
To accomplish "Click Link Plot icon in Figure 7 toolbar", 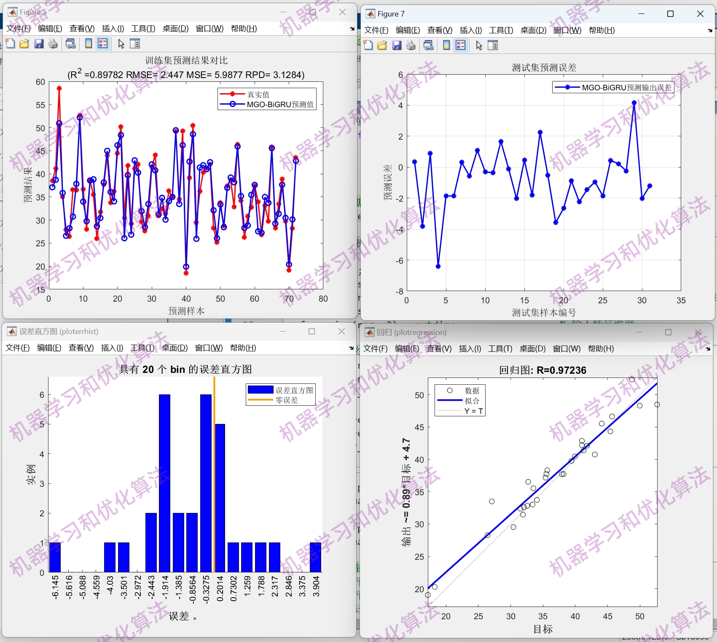I will point(429,45).
